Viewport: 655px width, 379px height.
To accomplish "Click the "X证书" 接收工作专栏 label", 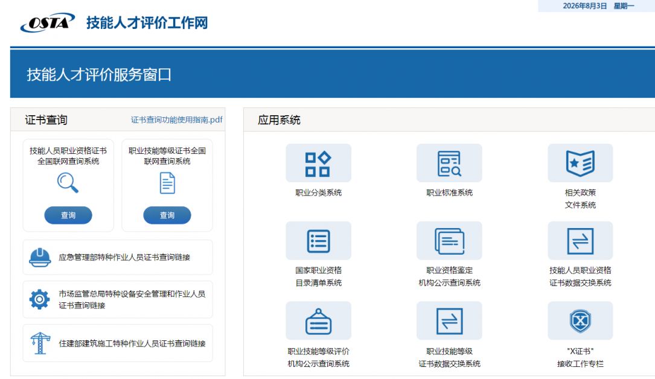I will (x=580, y=357).
